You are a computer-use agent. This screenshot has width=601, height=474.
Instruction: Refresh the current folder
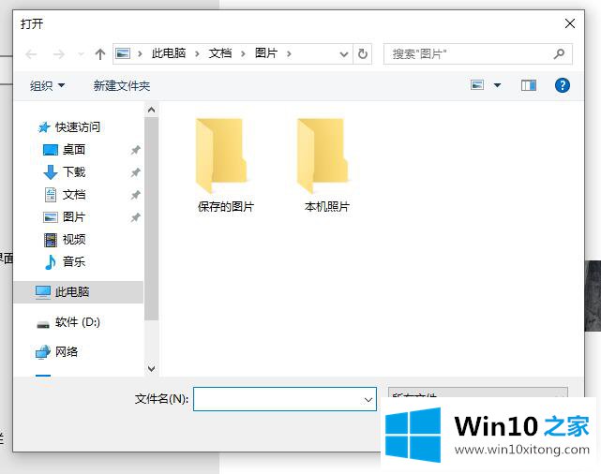point(362,54)
